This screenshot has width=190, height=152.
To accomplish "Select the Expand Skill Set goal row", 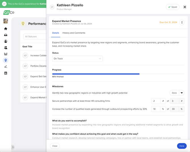I will [33, 76].
